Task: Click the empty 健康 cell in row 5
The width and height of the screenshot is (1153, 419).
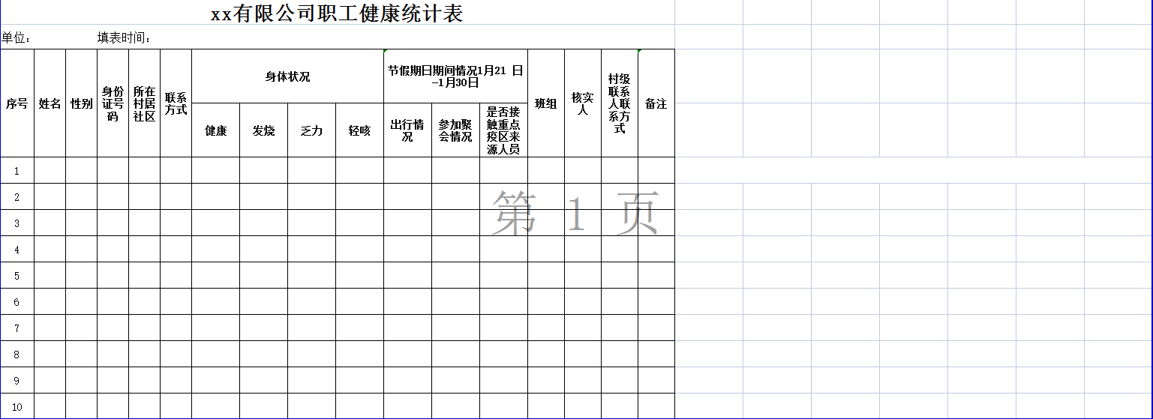Action: click(216, 275)
